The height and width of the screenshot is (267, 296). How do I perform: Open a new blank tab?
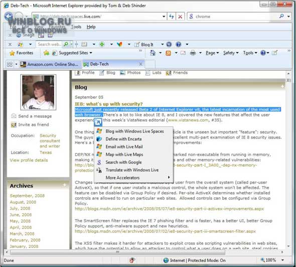(151, 64)
